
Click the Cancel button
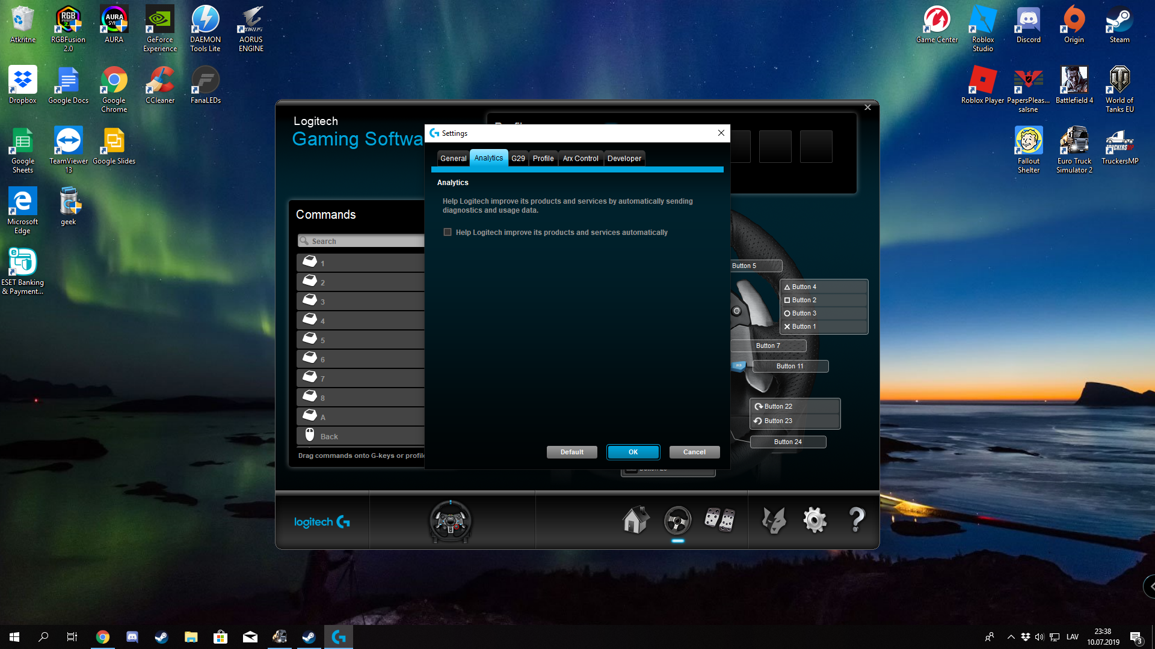click(694, 452)
